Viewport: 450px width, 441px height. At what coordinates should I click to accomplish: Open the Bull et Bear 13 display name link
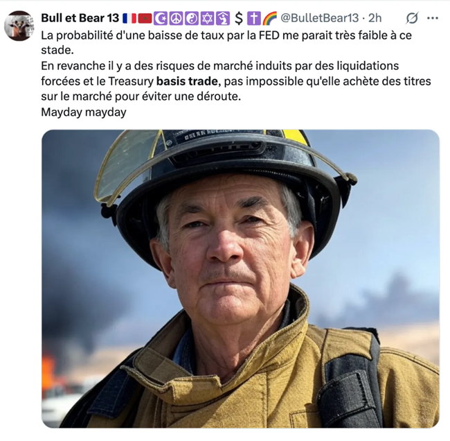[80, 18]
